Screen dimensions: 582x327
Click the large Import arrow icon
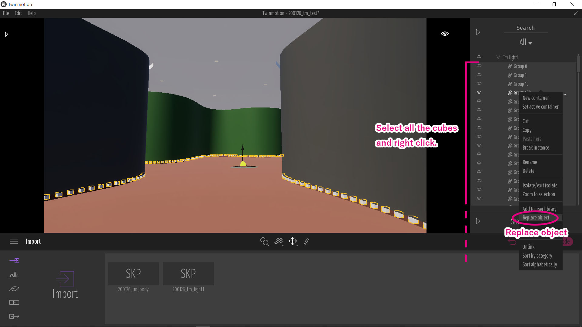(65, 279)
